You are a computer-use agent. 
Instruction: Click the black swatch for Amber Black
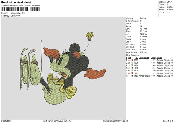point(133,76)
